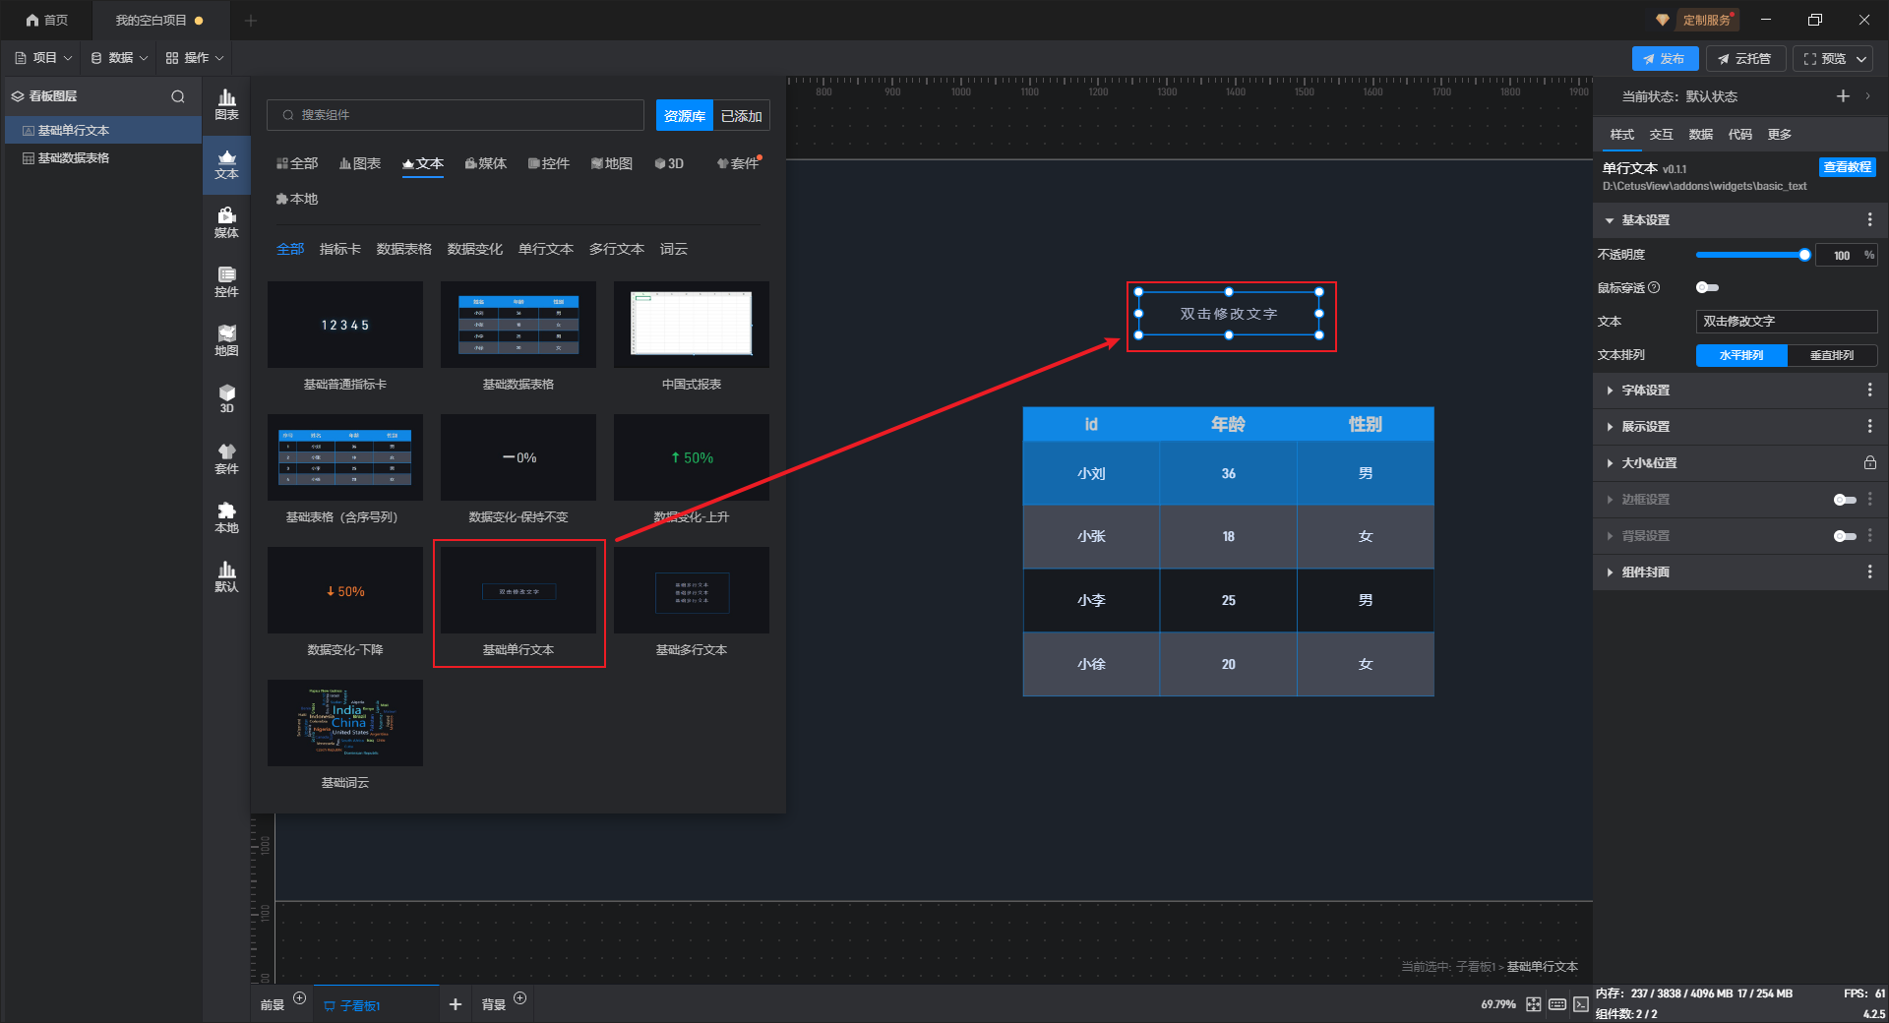Click the 鼠标穿透 help question icon

pos(1654,287)
